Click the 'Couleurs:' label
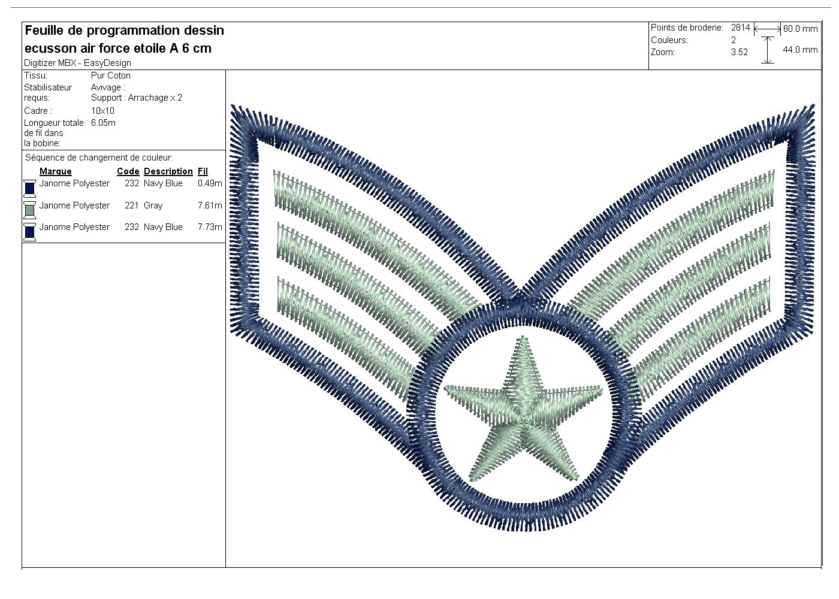This screenshot has height=599, width=839. pyautogui.click(x=669, y=40)
